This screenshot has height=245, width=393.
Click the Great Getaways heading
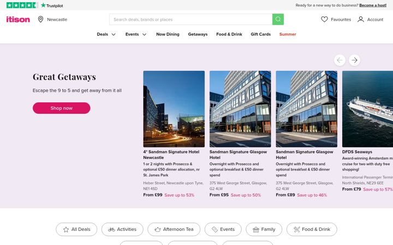pos(64,77)
